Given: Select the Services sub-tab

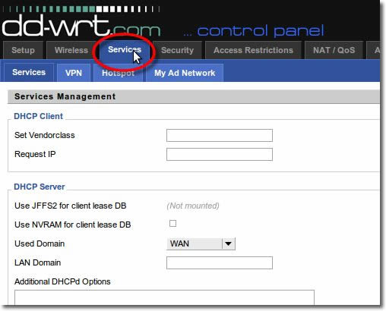Looking at the screenshot, I should [x=29, y=72].
